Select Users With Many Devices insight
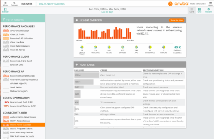The height and width of the screenshot is (139, 214). pos(21,133)
